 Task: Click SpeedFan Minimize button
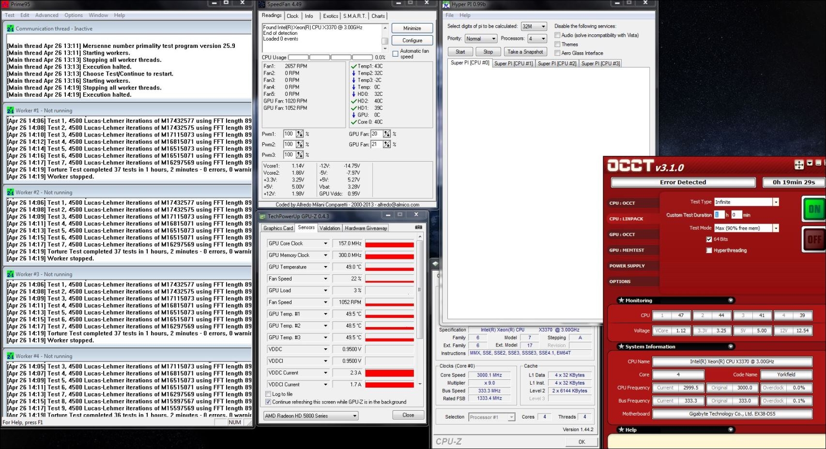tap(412, 28)
